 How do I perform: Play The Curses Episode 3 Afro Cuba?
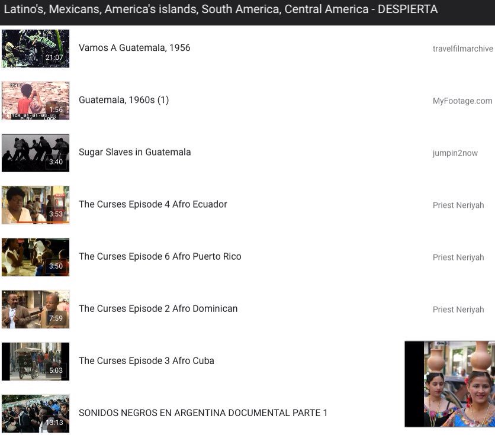click(x=147, y=360)
